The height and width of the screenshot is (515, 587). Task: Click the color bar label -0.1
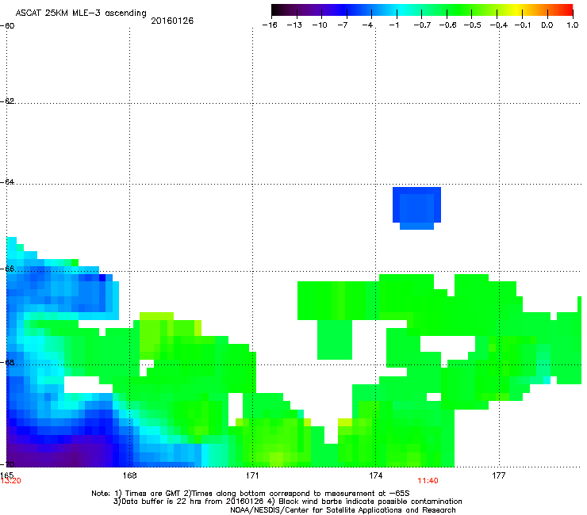(x=522, y=25)
